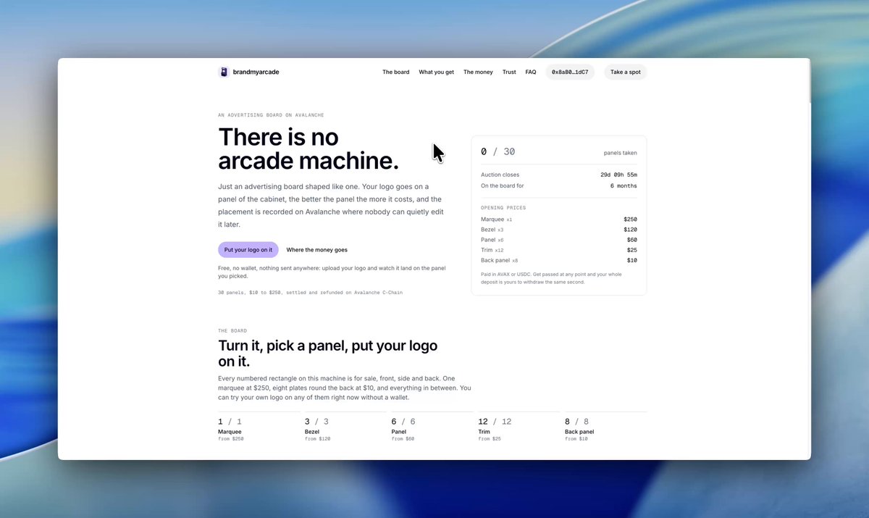Click the OPENING PRICES label
Viewport: 869px width, 518px height.
[503, 208]
